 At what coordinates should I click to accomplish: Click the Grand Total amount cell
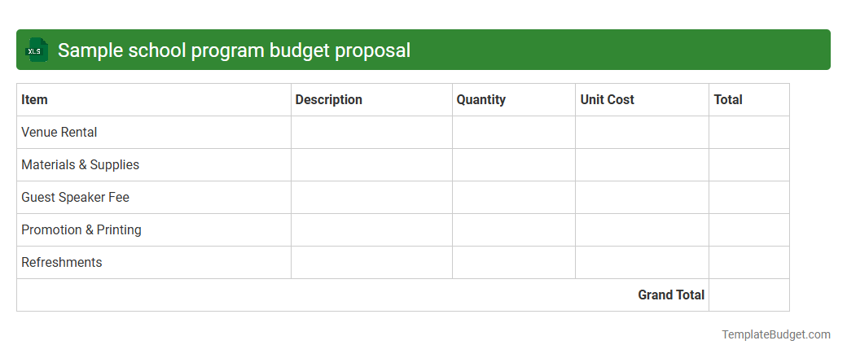point(749,295)
